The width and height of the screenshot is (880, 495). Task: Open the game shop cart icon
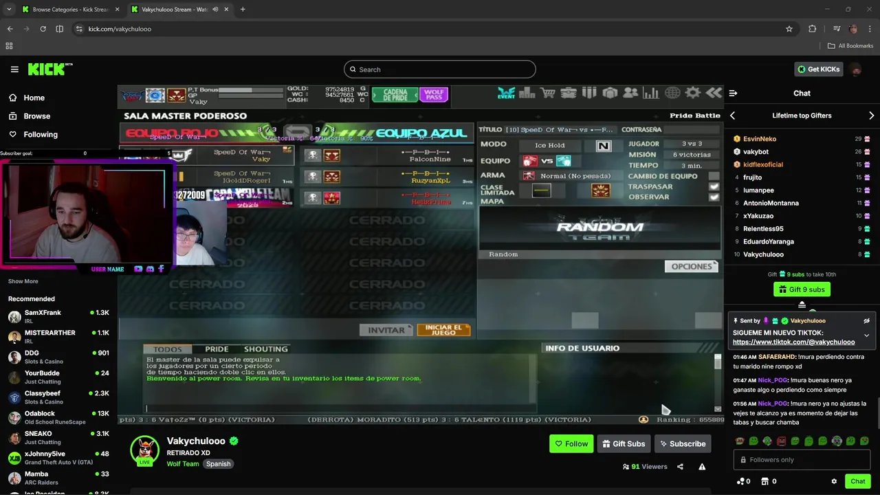tap(548, 93)
